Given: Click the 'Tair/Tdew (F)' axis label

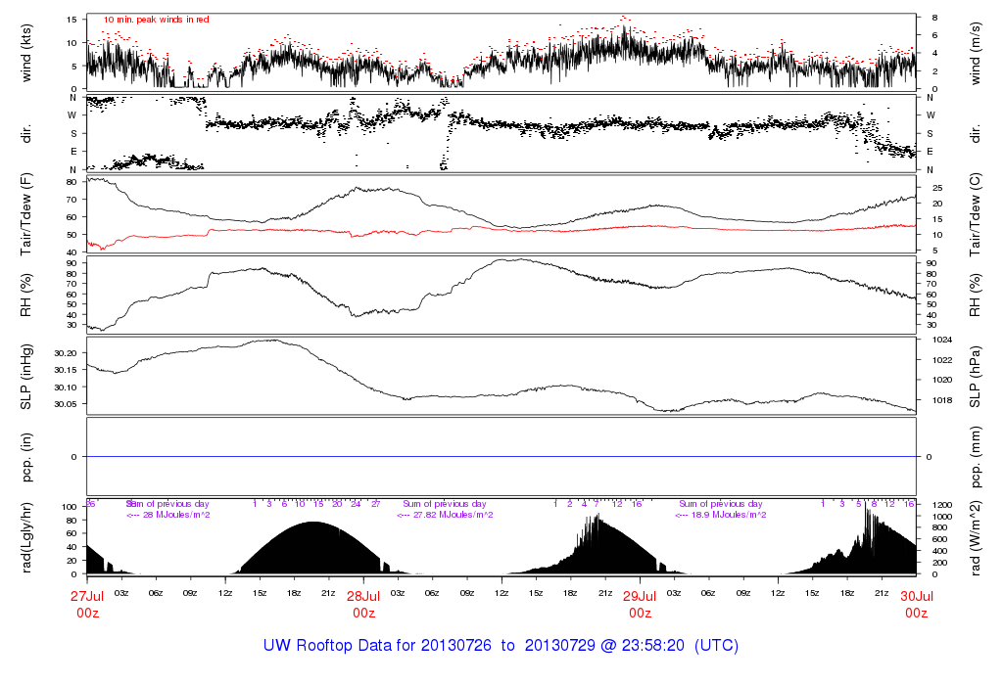Looking at the screenshot, I should pos(27,214).
